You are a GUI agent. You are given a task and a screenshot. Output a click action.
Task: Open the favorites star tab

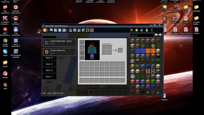tap(136, 30)
